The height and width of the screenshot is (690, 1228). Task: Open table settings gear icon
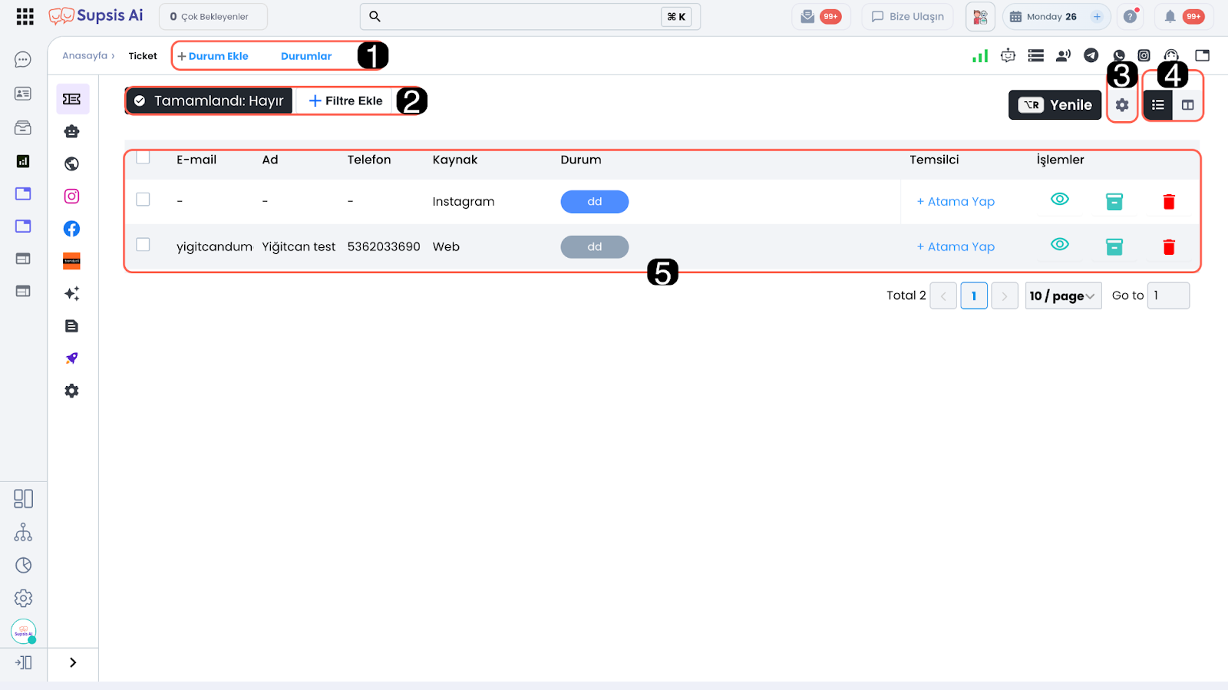1121,105
